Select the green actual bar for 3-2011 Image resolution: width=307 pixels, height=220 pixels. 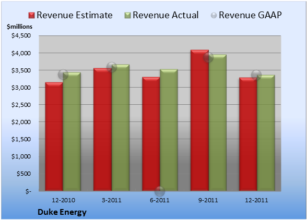point(120,128)
